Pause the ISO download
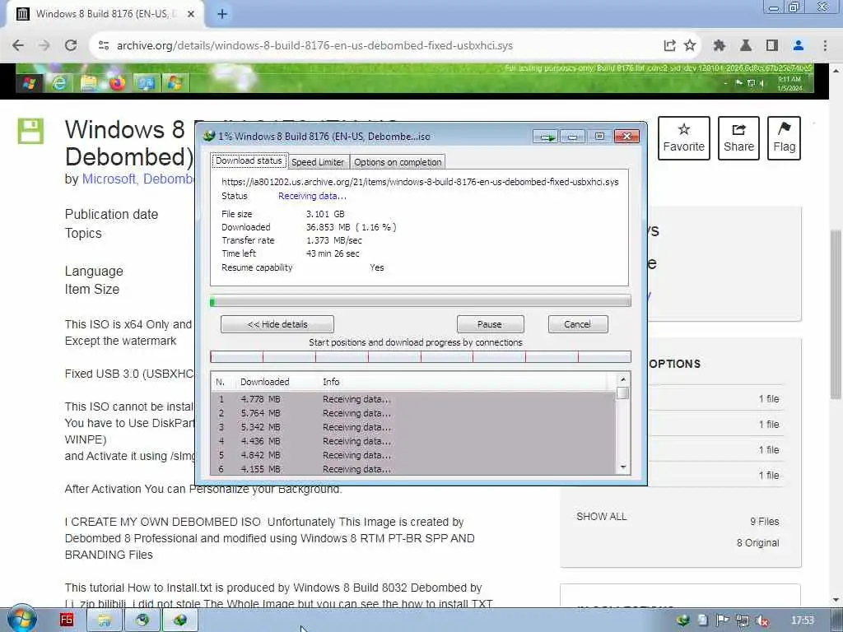This screenshot has height=632, width=843. (490, 324)
